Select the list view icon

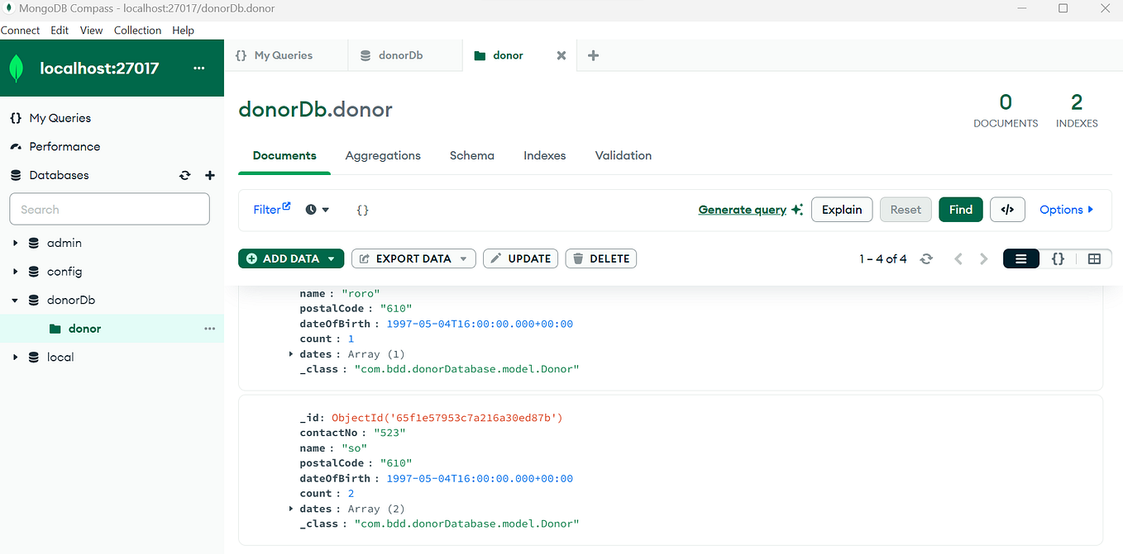coord(1020,258)
